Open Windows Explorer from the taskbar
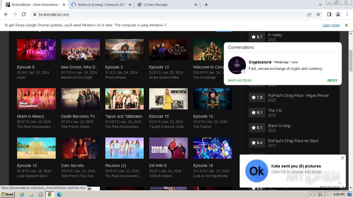This screenshot has width=353, height=198. pyautogui.click(x=31, y=194)
